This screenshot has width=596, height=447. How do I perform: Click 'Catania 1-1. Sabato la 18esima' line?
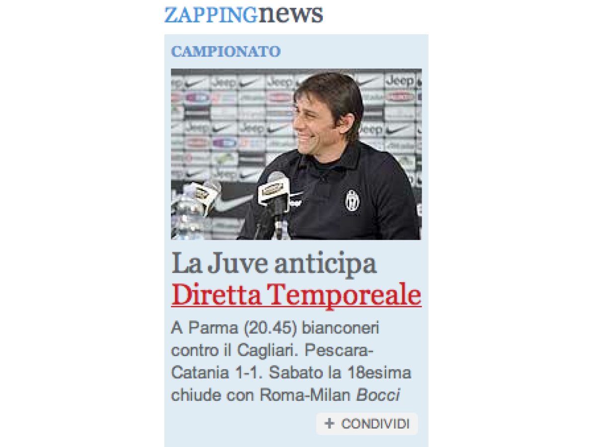(x=292, y=372)
